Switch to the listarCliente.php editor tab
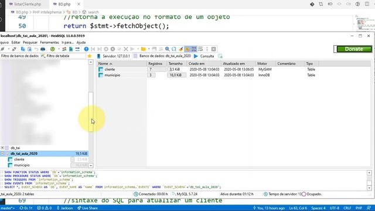The height and width of the screenshot is (211, 375). 25,4
